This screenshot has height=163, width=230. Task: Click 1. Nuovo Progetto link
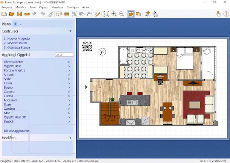(17, 39)
